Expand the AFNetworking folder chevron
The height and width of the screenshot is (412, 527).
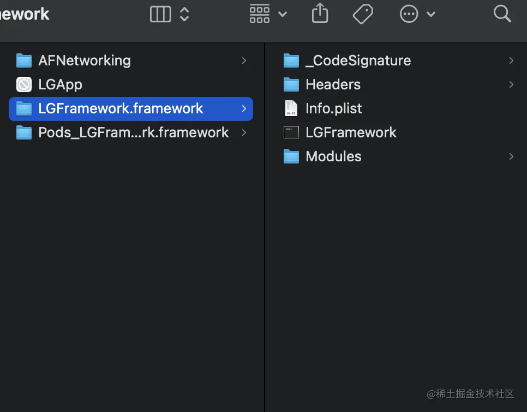click(x=244, y=60)
